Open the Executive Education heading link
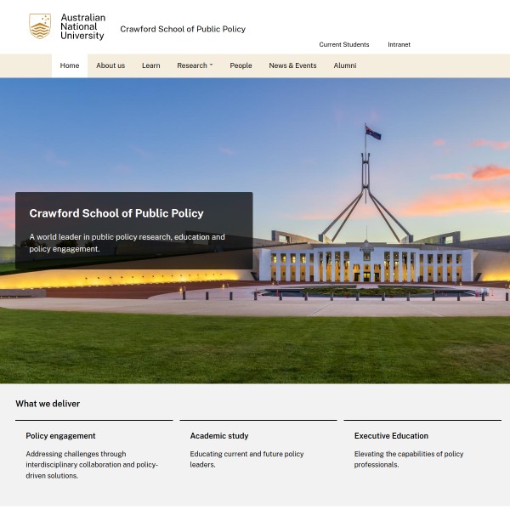 click(x=391, y=436)
